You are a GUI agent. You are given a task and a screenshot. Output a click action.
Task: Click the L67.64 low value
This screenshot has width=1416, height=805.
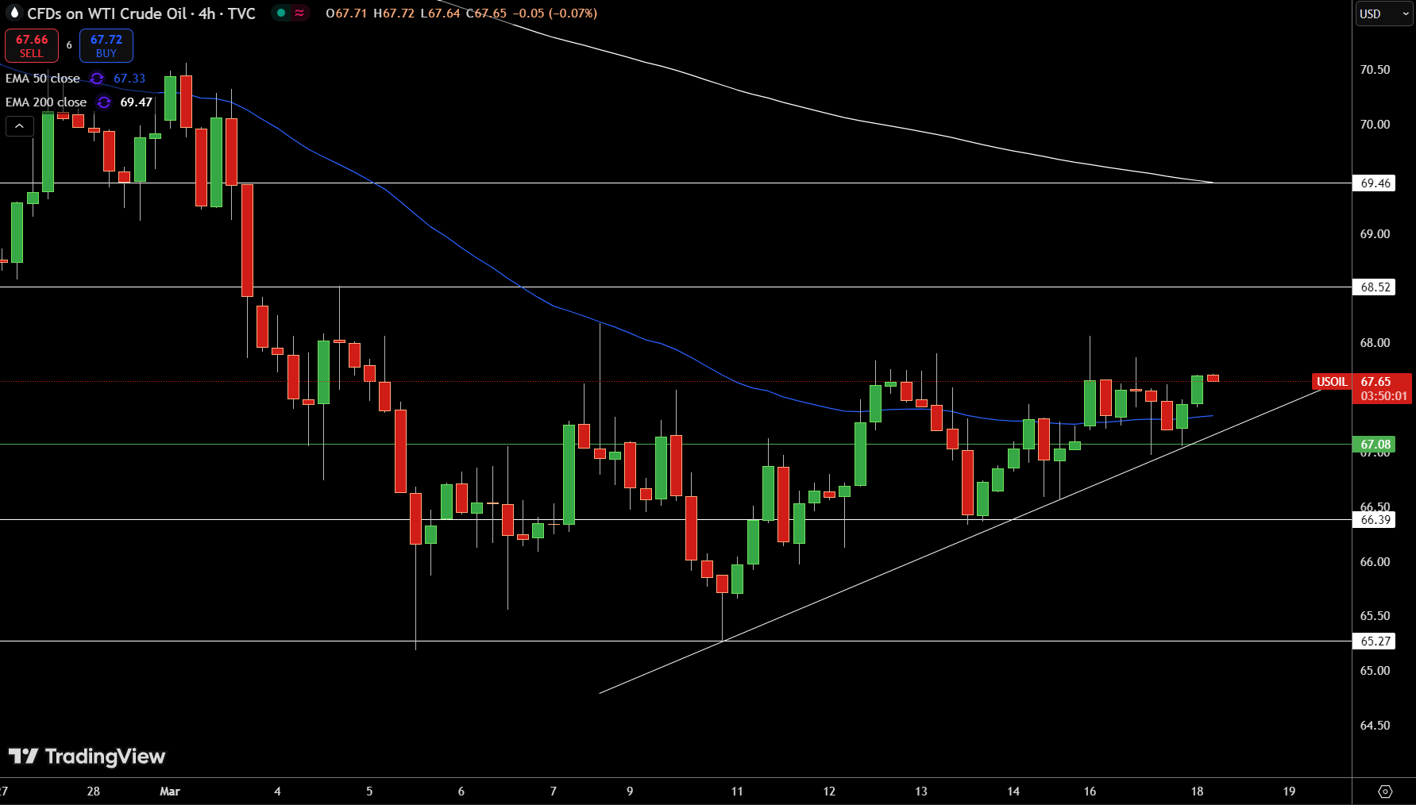[440, 13]
